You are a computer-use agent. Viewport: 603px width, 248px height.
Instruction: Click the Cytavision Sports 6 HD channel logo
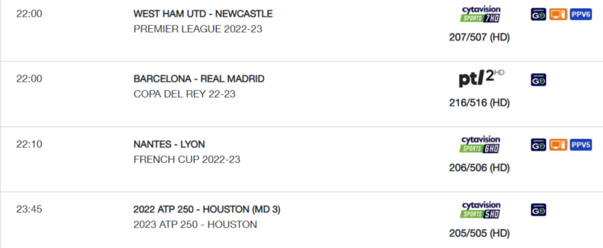(x=480, y=145)
